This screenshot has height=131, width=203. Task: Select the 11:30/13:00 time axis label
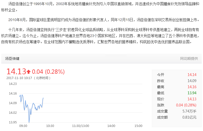click(80, 126)
